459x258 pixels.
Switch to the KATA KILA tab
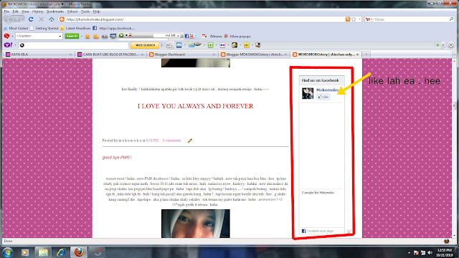(x=38, y=54)
